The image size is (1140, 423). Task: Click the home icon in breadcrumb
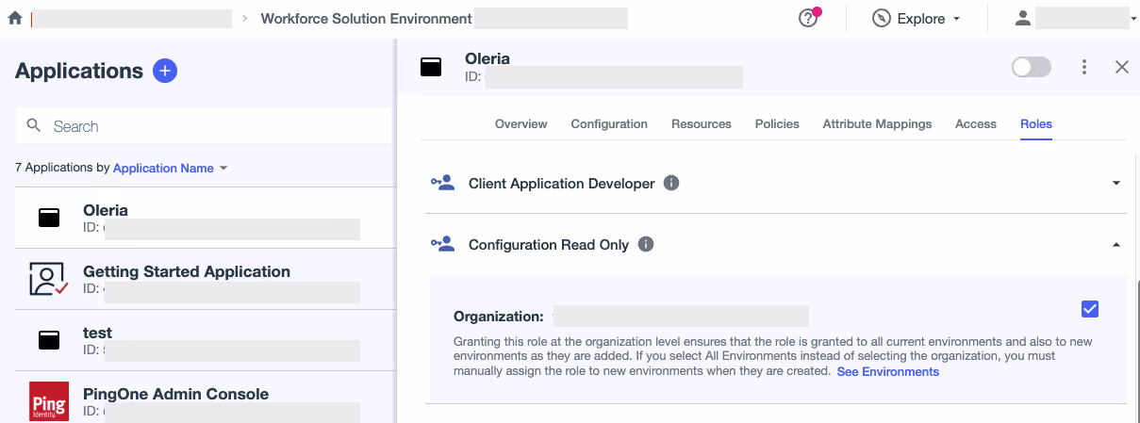pos(15,18)
